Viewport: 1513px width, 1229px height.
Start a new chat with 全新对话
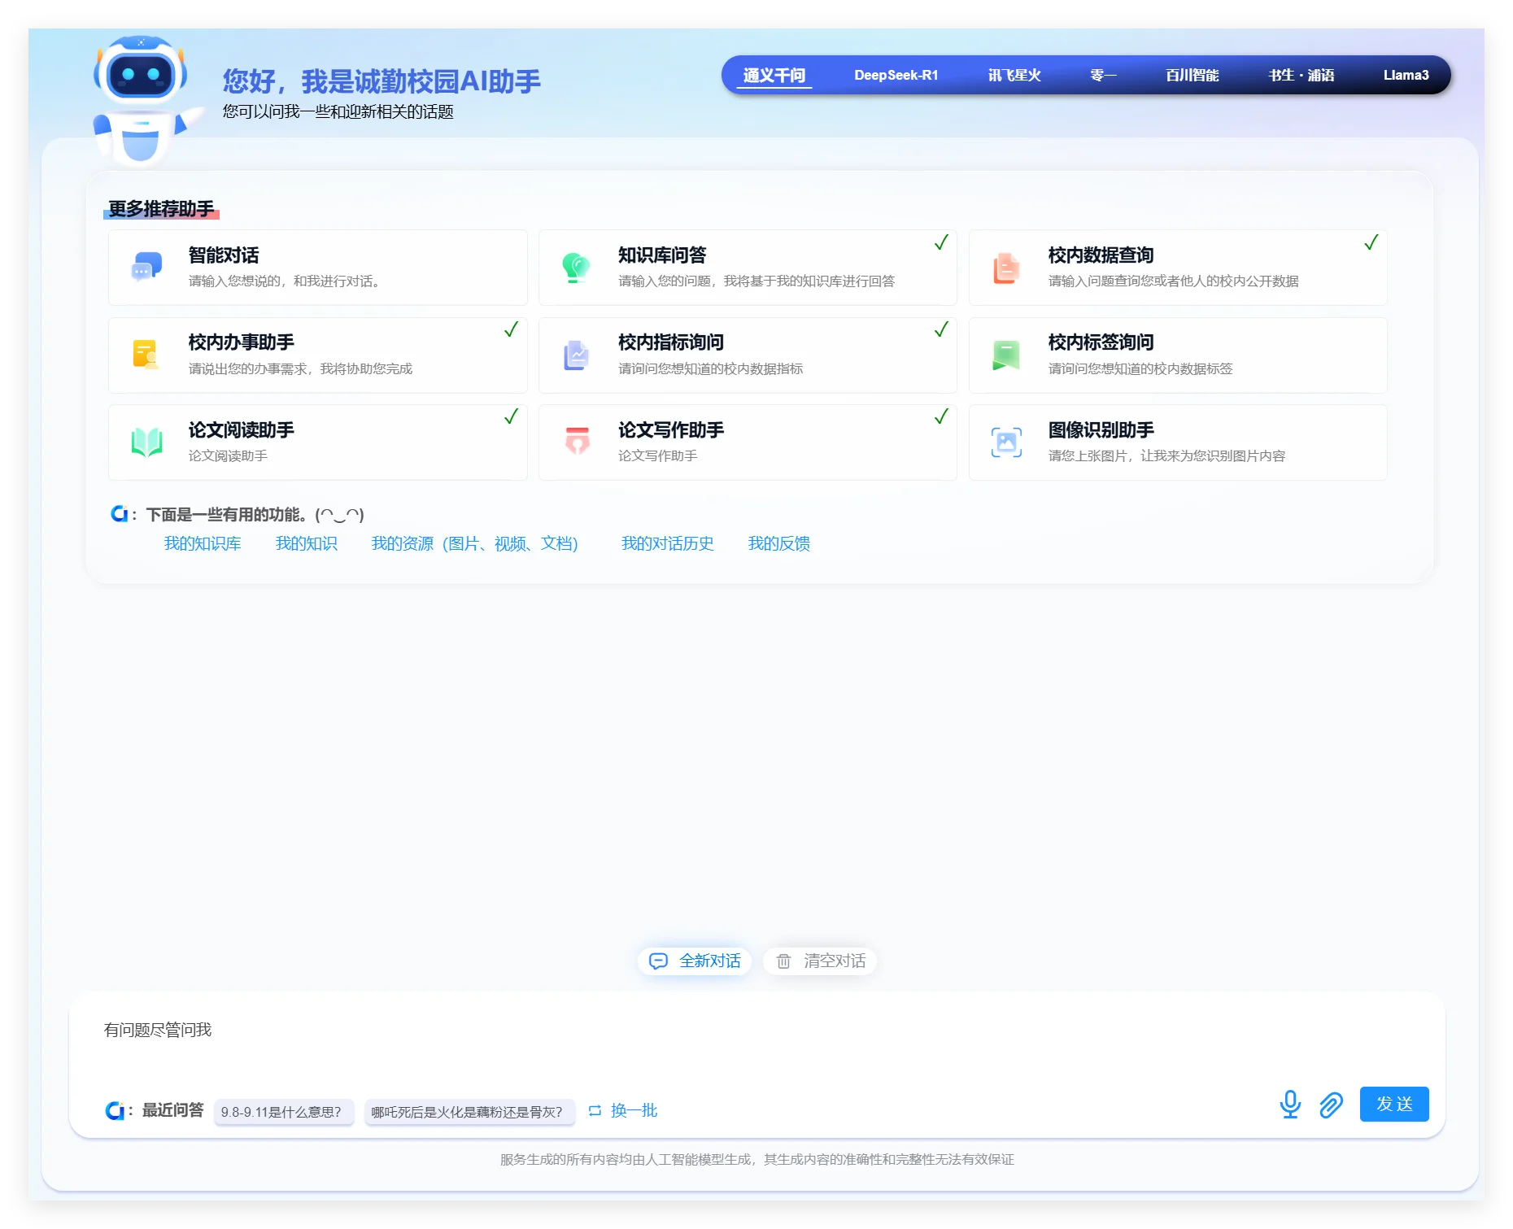click(x=695, y=961)
